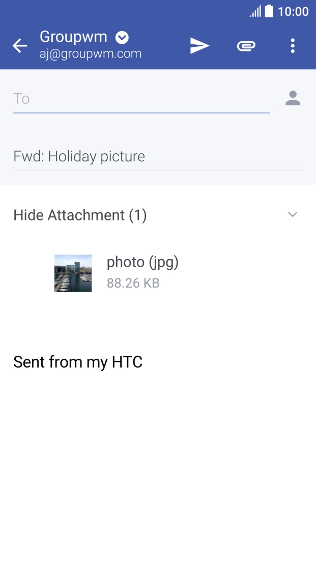
Task: Tap the Hide Attachment (1) label
Action: [80, 215]
